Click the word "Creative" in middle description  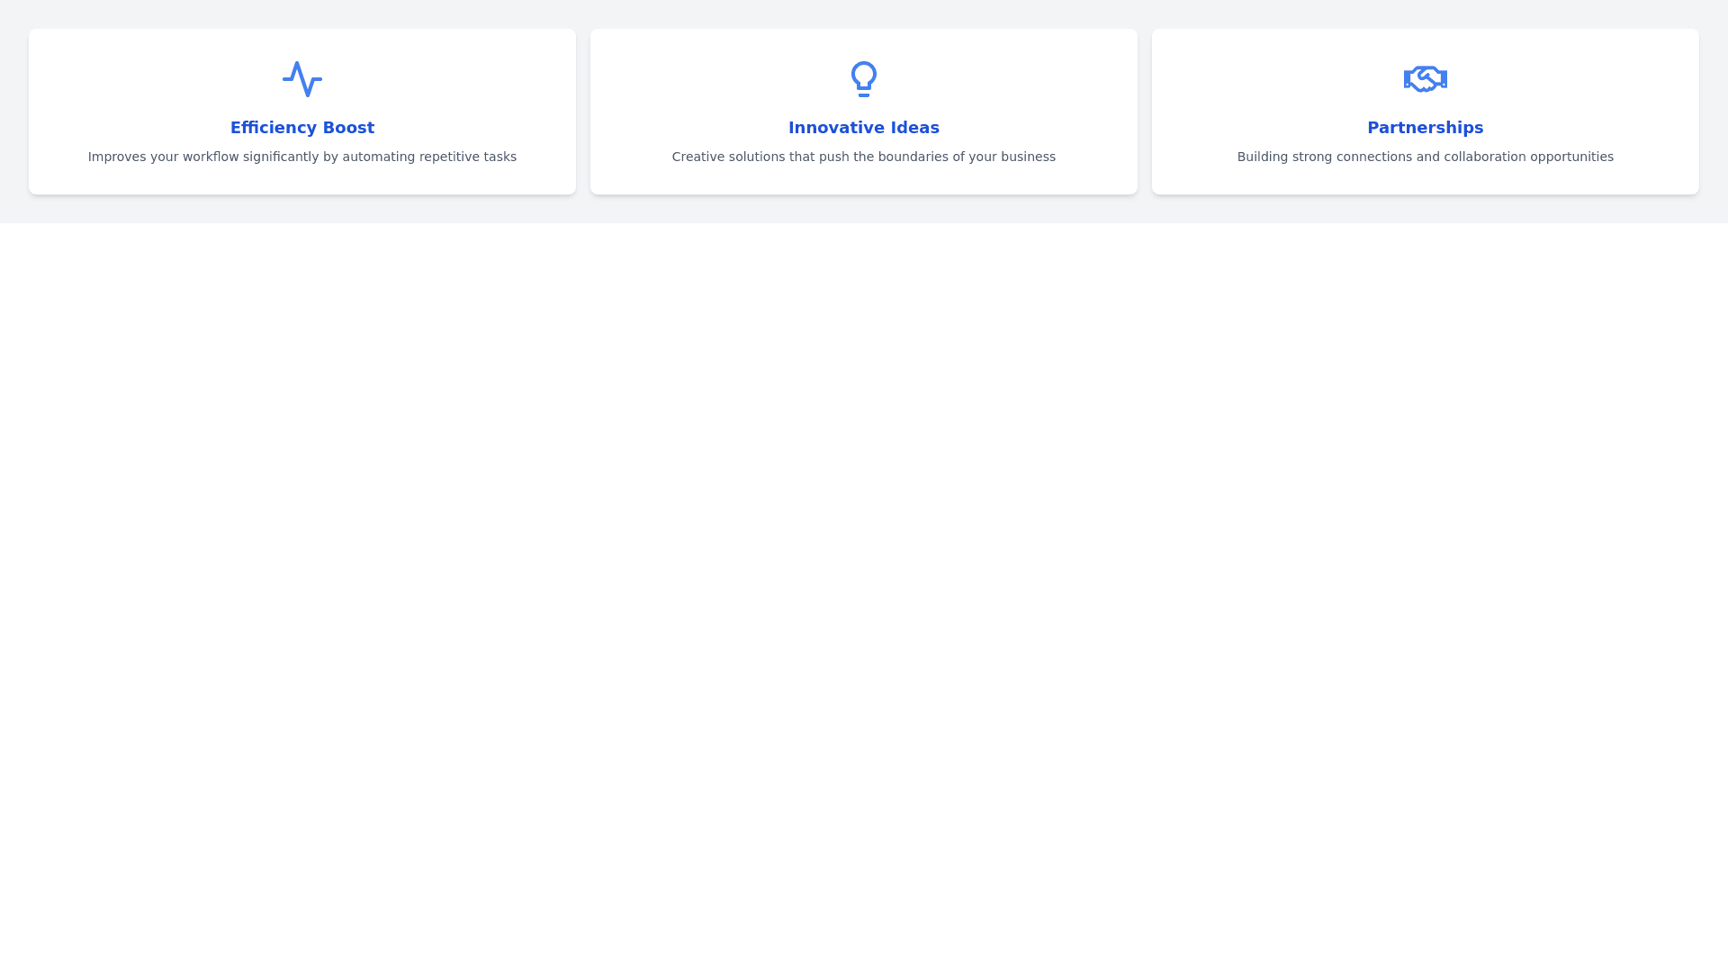697,157
